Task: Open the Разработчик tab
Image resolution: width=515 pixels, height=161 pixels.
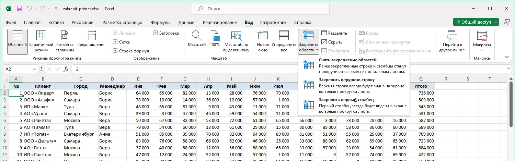Action: tap(273, 23)
